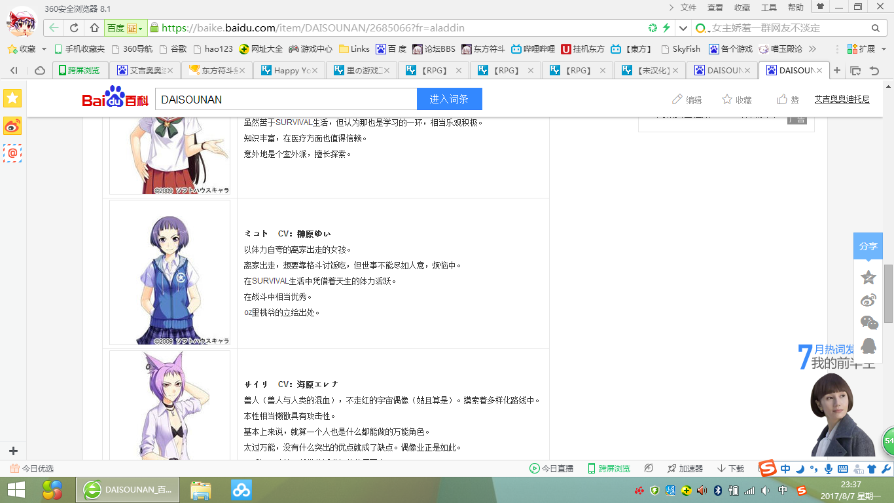Image resolution: width=894 pixels, height=503 pixels.
Task: Open the 下载 downloads in status bar
Action: tap(730, 468)
